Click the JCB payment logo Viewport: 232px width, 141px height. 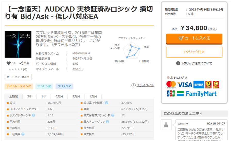pyautogui.click(x=171, y=94)
